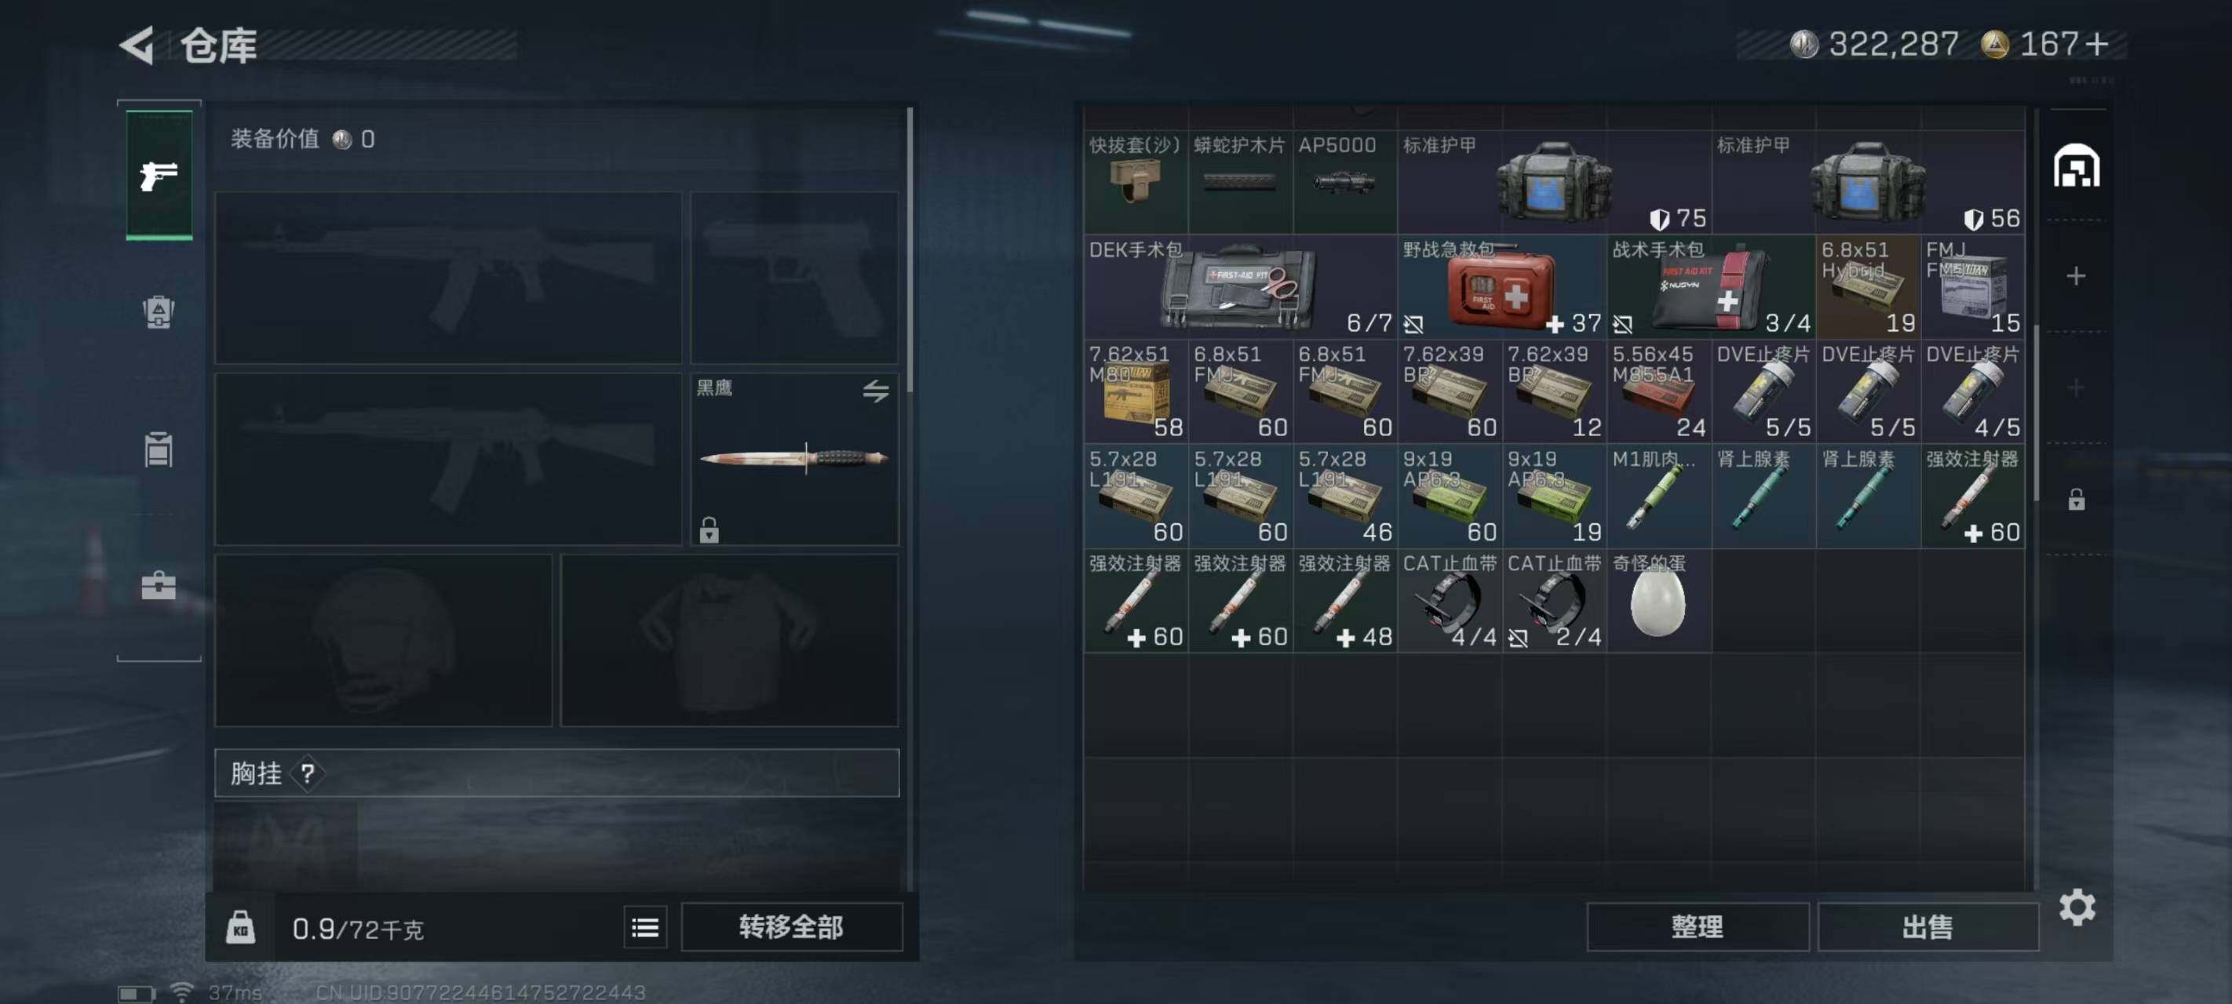Go back using the arrow beside 仓库
Viewport: 2232px width, 1004px height.
click(x=137, y=45)
